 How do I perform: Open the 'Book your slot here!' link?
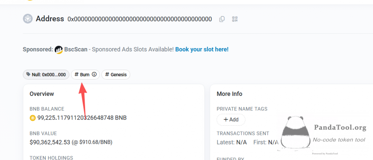point(202,49)
